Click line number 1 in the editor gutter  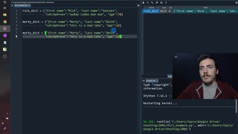pos(16,11)
